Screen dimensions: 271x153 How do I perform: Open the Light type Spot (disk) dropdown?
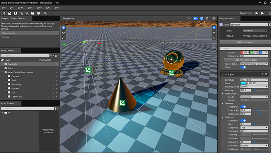(254, 80)
